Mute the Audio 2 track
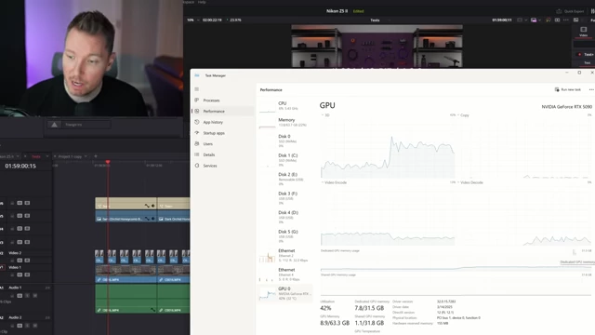Viewport: 595px width, 335px height. [35, 326]
